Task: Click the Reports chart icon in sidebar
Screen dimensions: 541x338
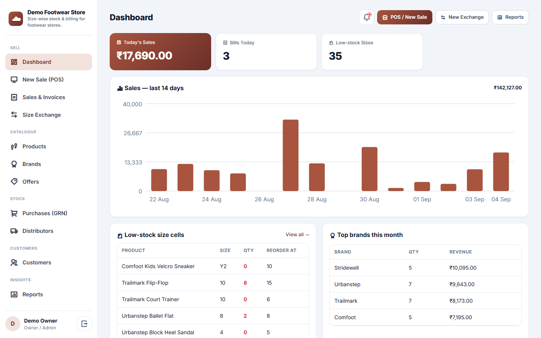Action: 14,294
